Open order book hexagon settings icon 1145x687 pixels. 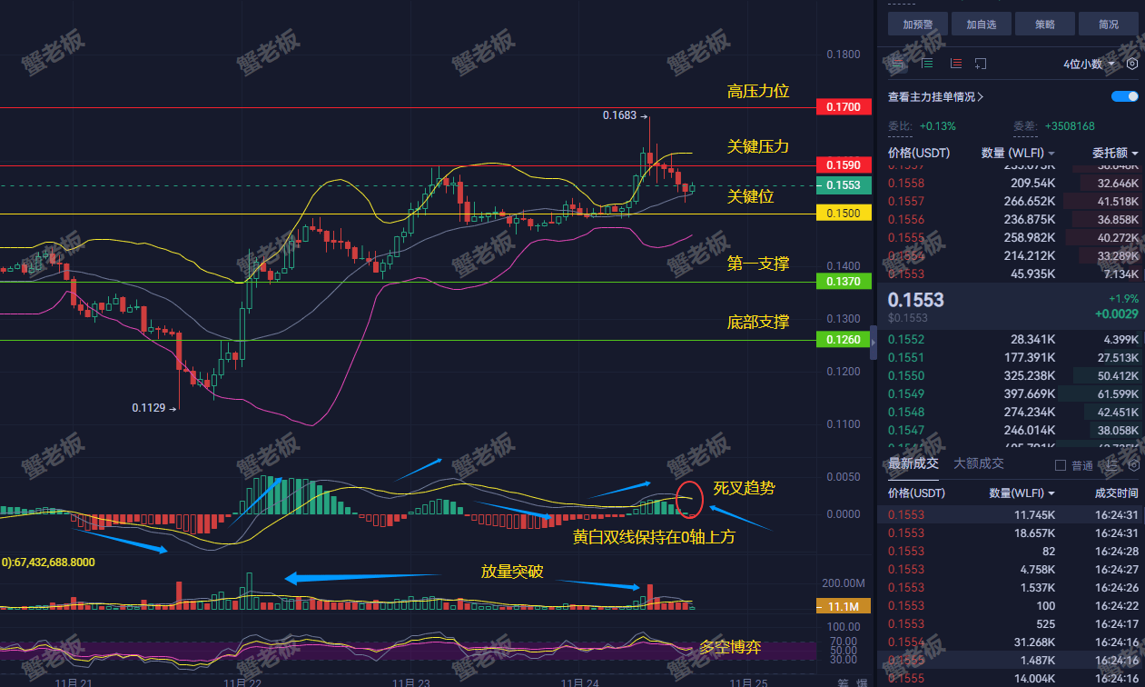coord(1132,64)
